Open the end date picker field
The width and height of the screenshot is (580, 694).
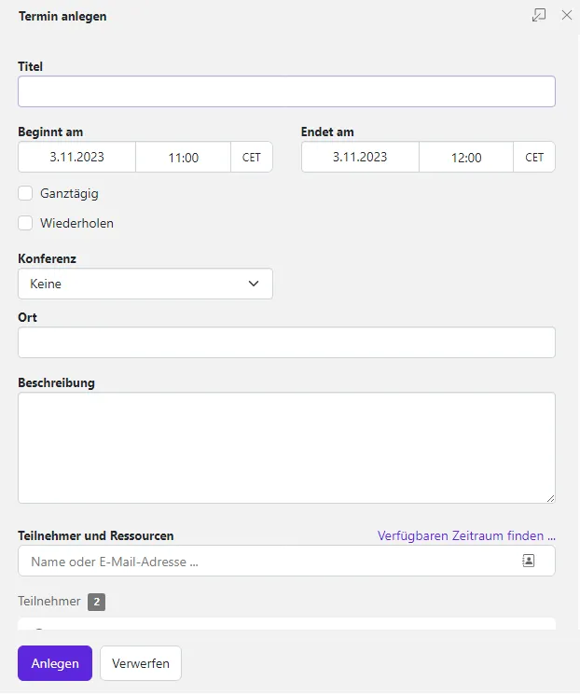coord(360,158)
